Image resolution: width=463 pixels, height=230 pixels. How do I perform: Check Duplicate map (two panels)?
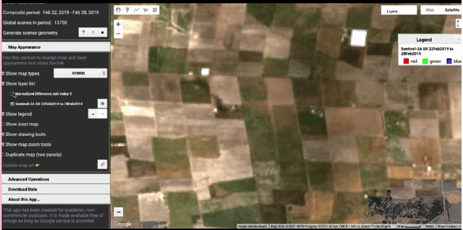coord(3,155)
